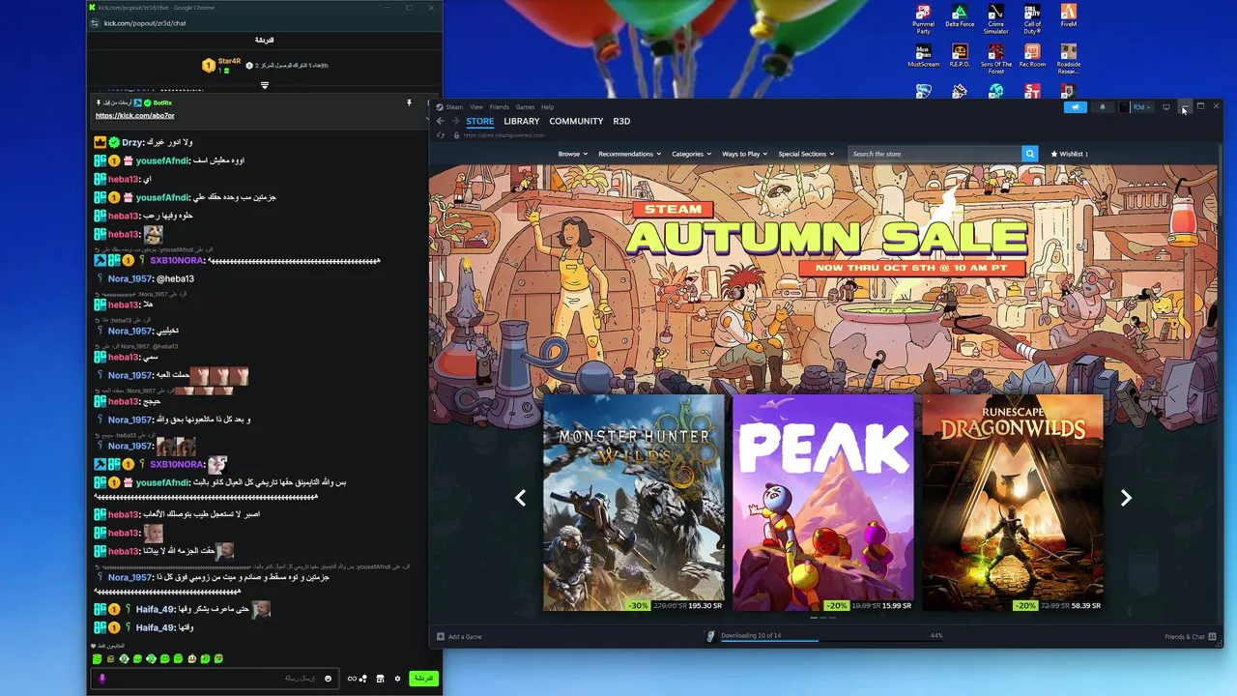Viewport: 1237px width, 696px height.
Task: Open the Games menu in Steam
Action: pos(525,107)
